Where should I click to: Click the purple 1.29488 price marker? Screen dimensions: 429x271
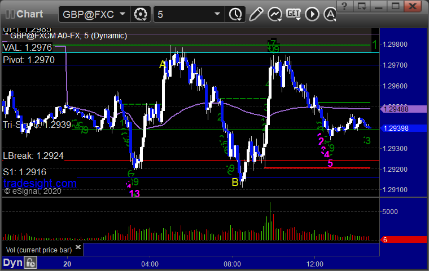(x=403, y=109)
